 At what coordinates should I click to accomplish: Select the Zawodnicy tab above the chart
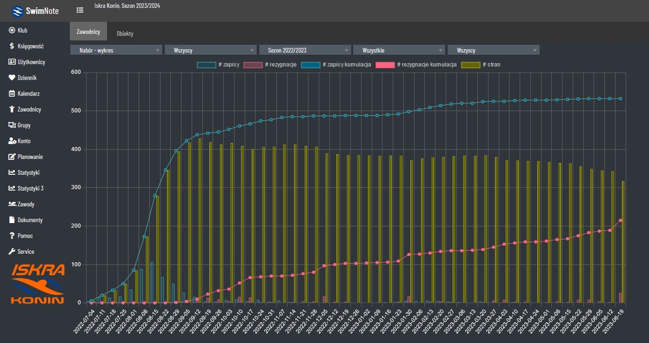[x=88, y=32]
